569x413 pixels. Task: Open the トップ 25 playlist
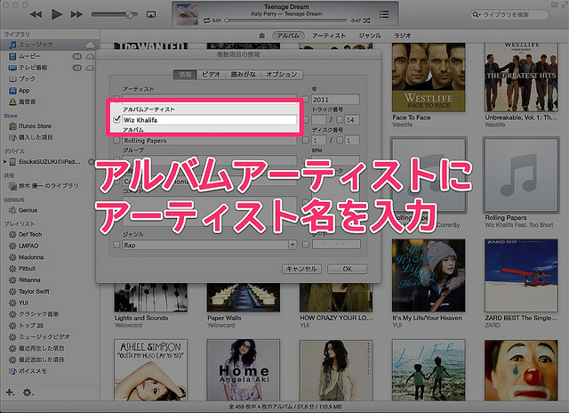click(x=31, y=326)
